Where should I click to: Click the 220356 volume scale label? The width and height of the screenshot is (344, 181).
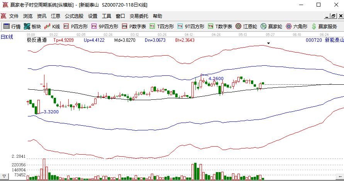point(19,165)
